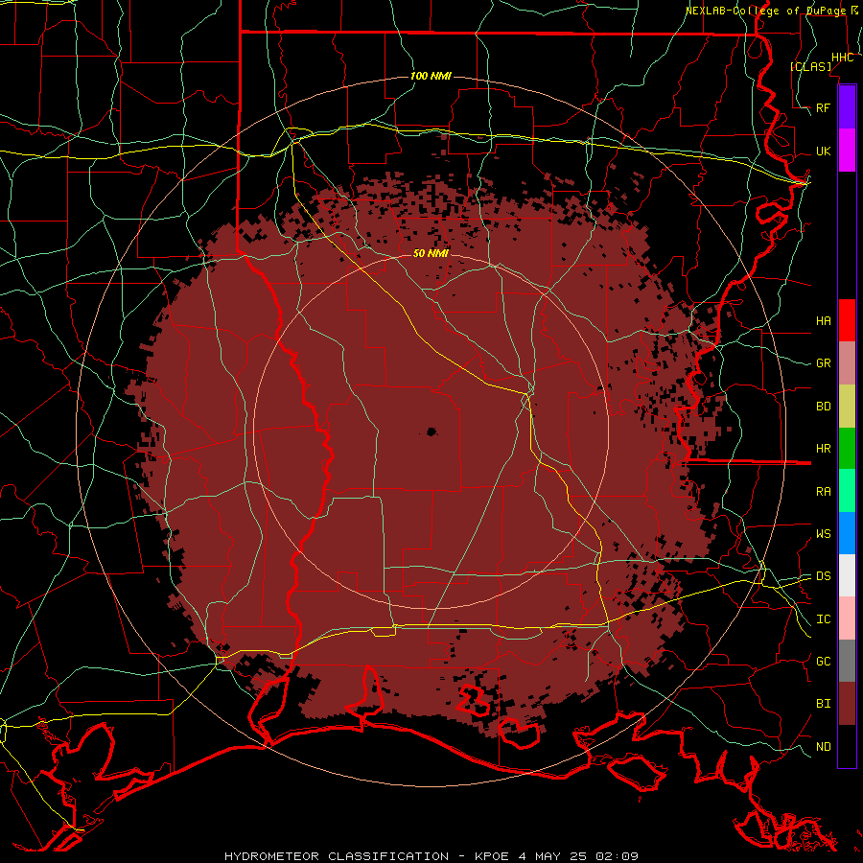Click the ND black legend swatch
Image resolution: width=863 pixels, height=863 pixels.
[x=847, y=746]
